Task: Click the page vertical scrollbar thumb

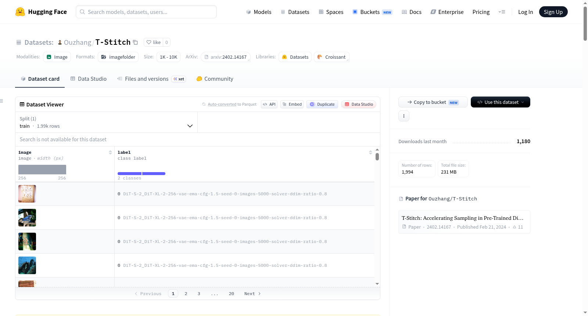Action: point(585,23)
